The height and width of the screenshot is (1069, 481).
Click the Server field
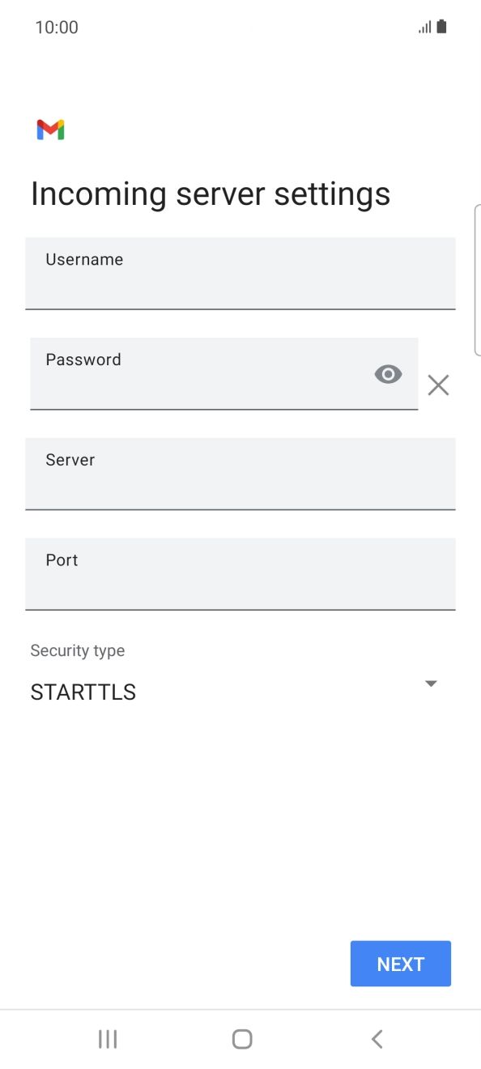(240, 475)
